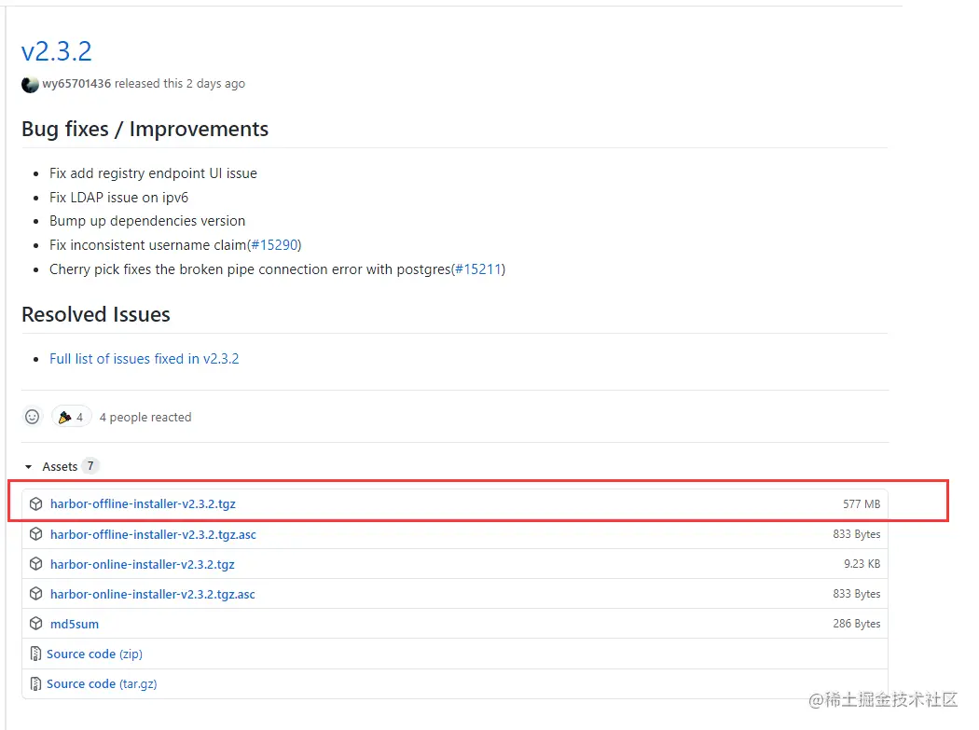Open issue link #15211
The image size is (979, 730).
tap(479, 269)
